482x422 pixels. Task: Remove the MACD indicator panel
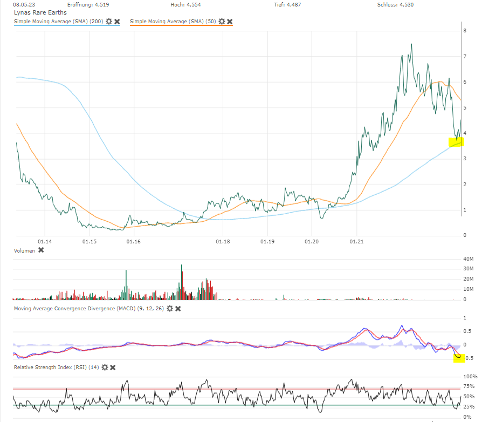click(x=178, y=308)
